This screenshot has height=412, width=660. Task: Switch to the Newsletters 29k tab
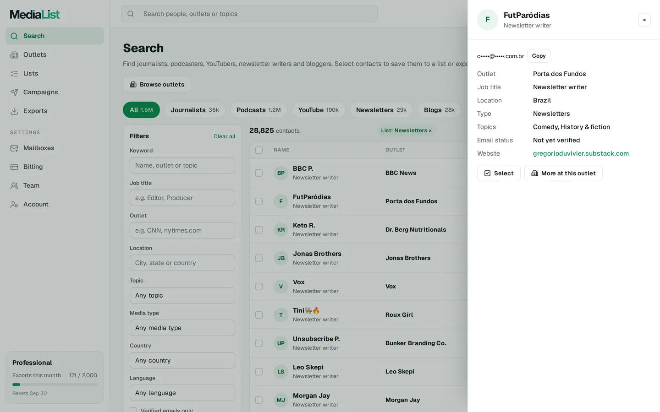(381, 110)
